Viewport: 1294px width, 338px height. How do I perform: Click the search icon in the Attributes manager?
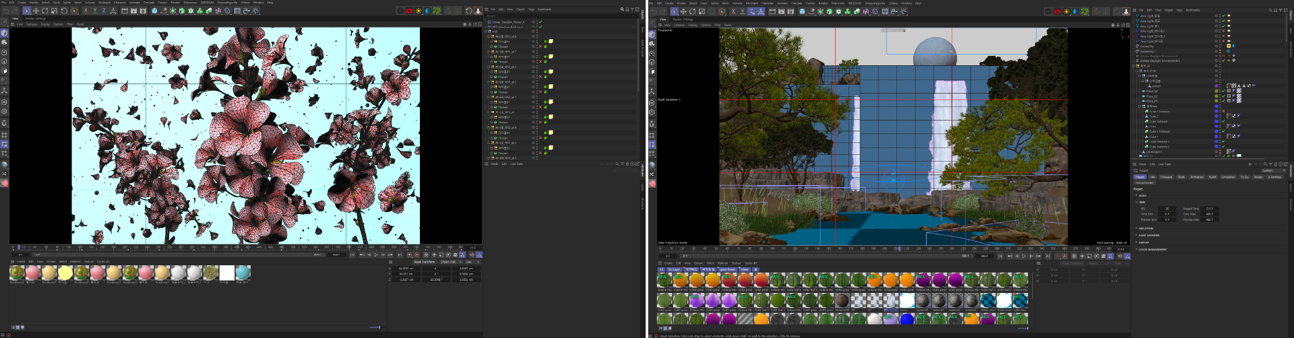coord(1265,164)
